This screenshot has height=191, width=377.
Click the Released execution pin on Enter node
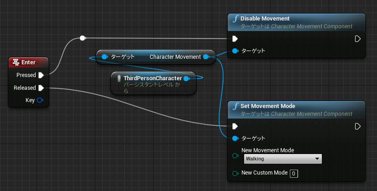pyautogui.click(x=41, y=88)
